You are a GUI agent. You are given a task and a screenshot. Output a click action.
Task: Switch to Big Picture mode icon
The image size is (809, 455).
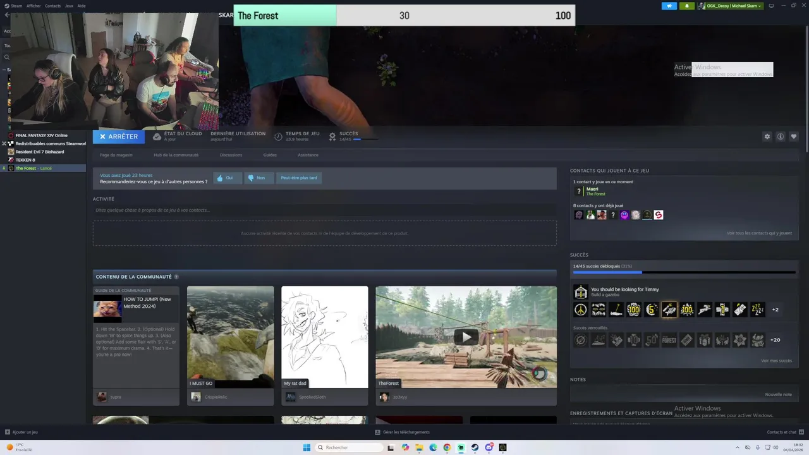tap(771, 6)
